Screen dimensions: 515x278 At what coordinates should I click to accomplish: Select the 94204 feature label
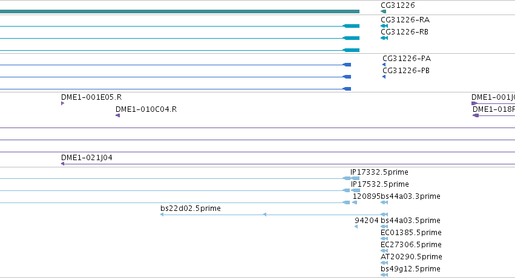pos(367,221)
